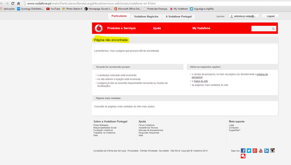Open the Fórum Vodafone footer link
291x165 pixels.
pos(146,125)
